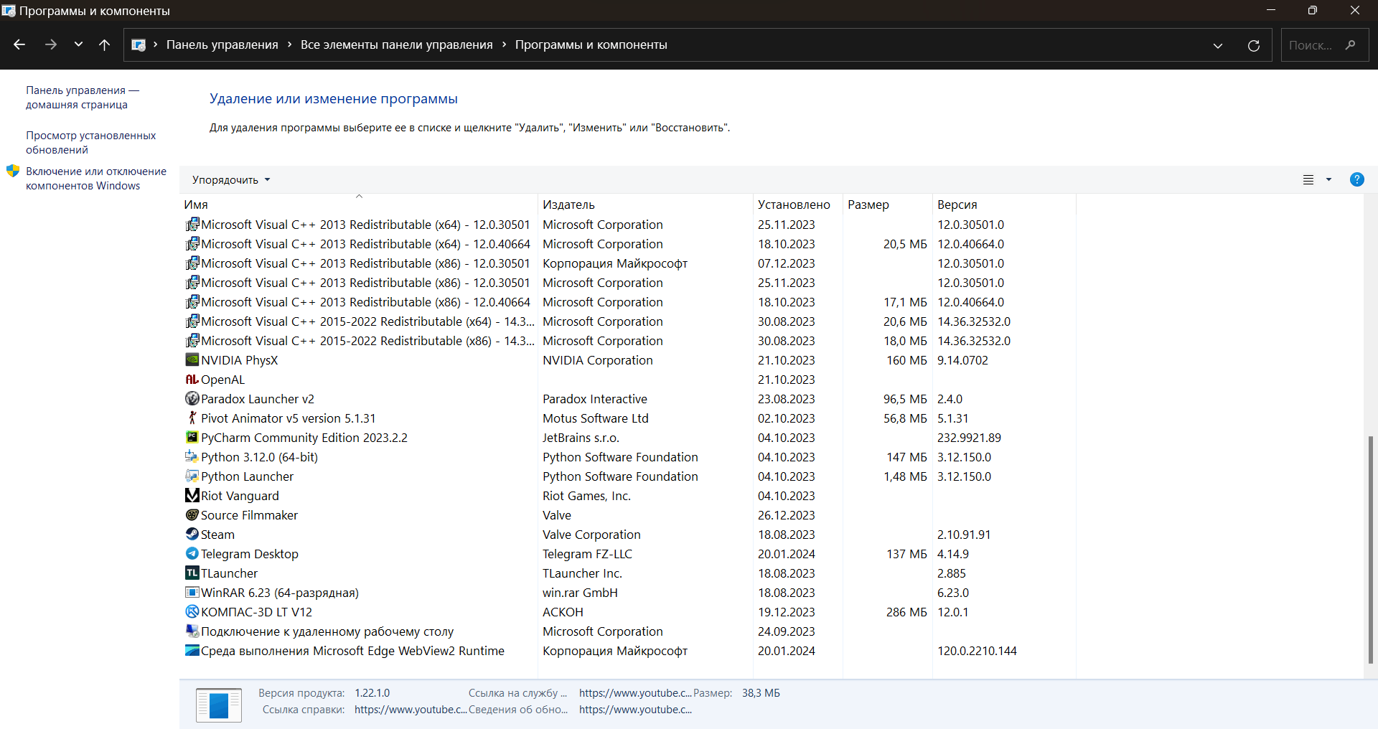Open the Упорядочить dropdown
The width and height of the screenshot is (1378, 729).
coord(231,179)
